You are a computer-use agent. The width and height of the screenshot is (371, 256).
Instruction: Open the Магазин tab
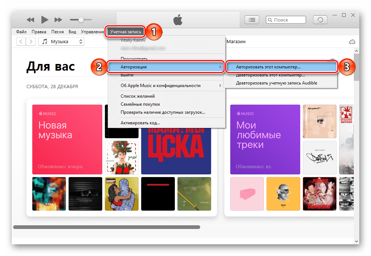[236, 42]
